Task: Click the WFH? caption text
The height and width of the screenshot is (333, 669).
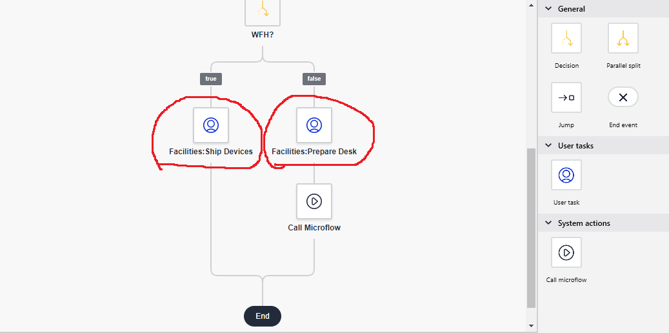Action: pos(263,35)
